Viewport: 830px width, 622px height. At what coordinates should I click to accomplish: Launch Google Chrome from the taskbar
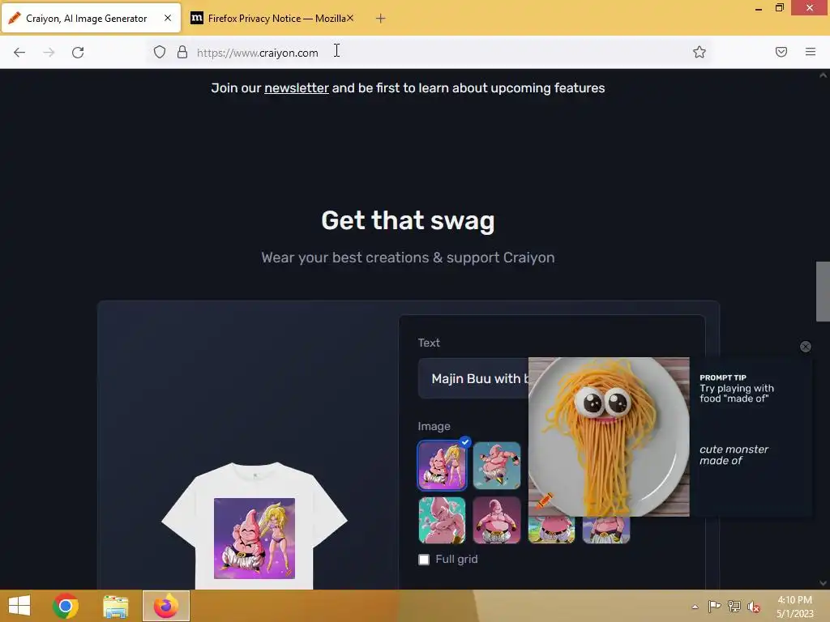pos(66,606)
